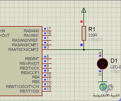Click the power terminal arrow symbol

coord(84,10)
